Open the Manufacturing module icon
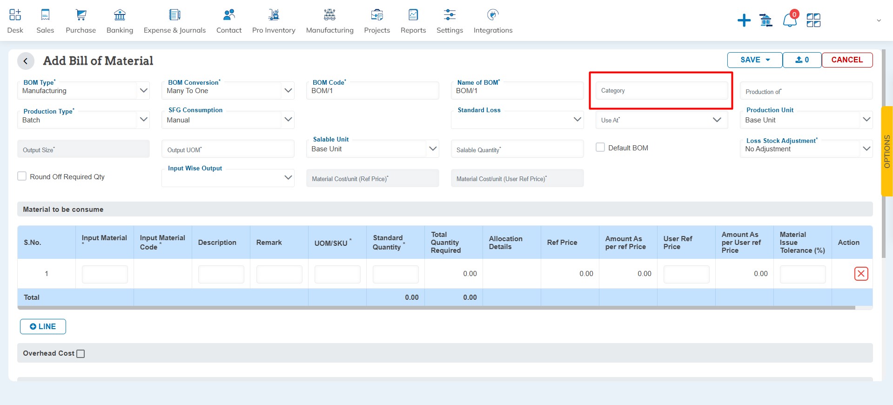893x405 pixels. click(x=329, y=15)
